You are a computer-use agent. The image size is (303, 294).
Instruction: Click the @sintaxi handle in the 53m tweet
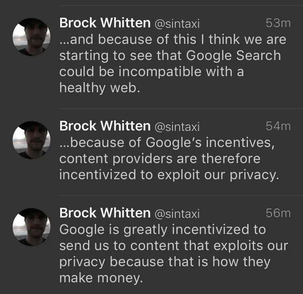coord(177,24)
